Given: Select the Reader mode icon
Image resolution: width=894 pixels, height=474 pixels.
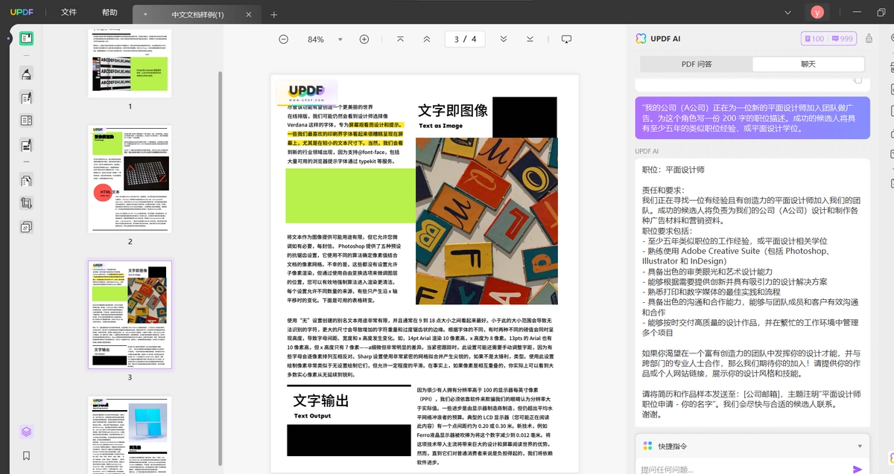Looking at the screenshot, I should (x=26, y=38).
